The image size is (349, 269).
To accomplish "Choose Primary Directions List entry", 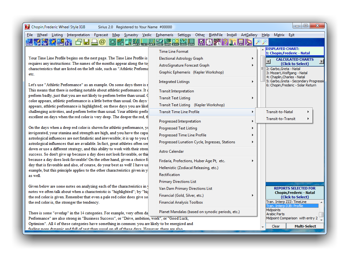I will coord(202,182).
